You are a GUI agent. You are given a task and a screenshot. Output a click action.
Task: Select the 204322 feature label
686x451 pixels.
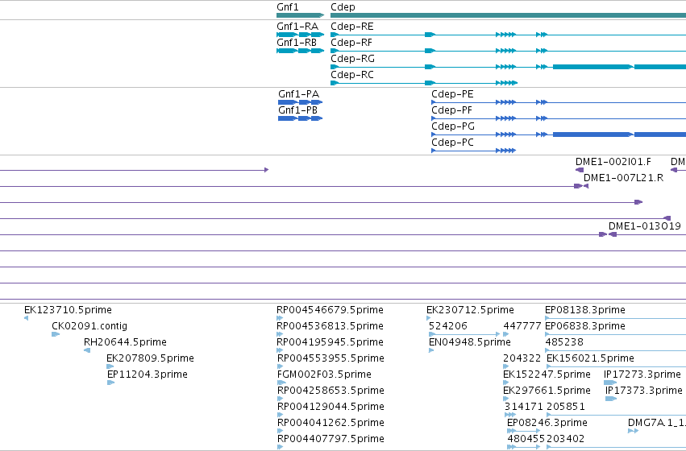coord(522,358)
